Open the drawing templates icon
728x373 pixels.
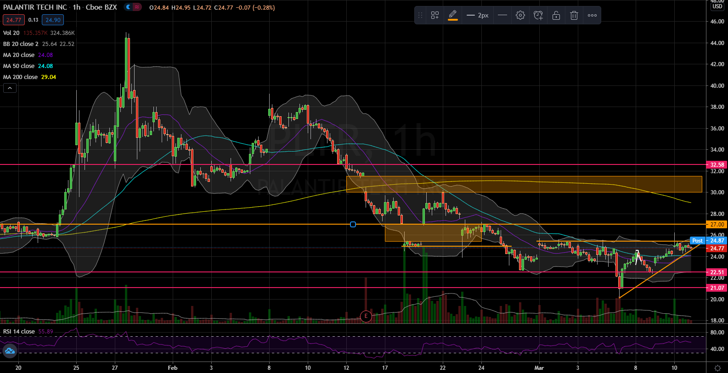(435, 15)
